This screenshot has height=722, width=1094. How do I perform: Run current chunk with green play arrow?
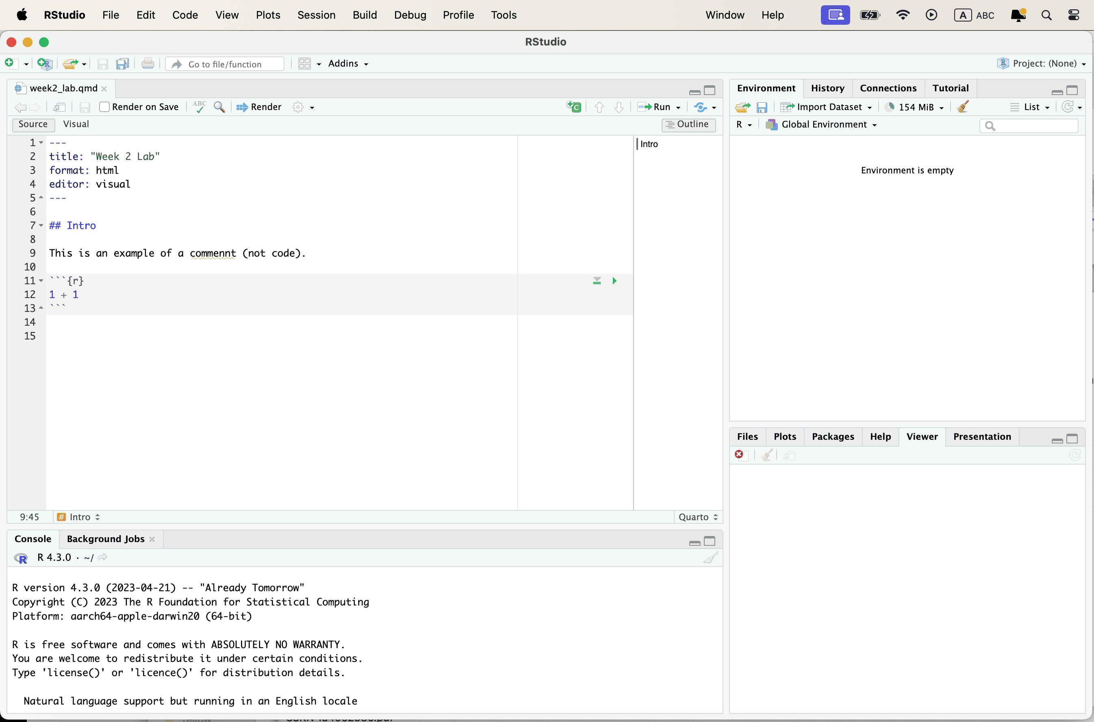614,281
